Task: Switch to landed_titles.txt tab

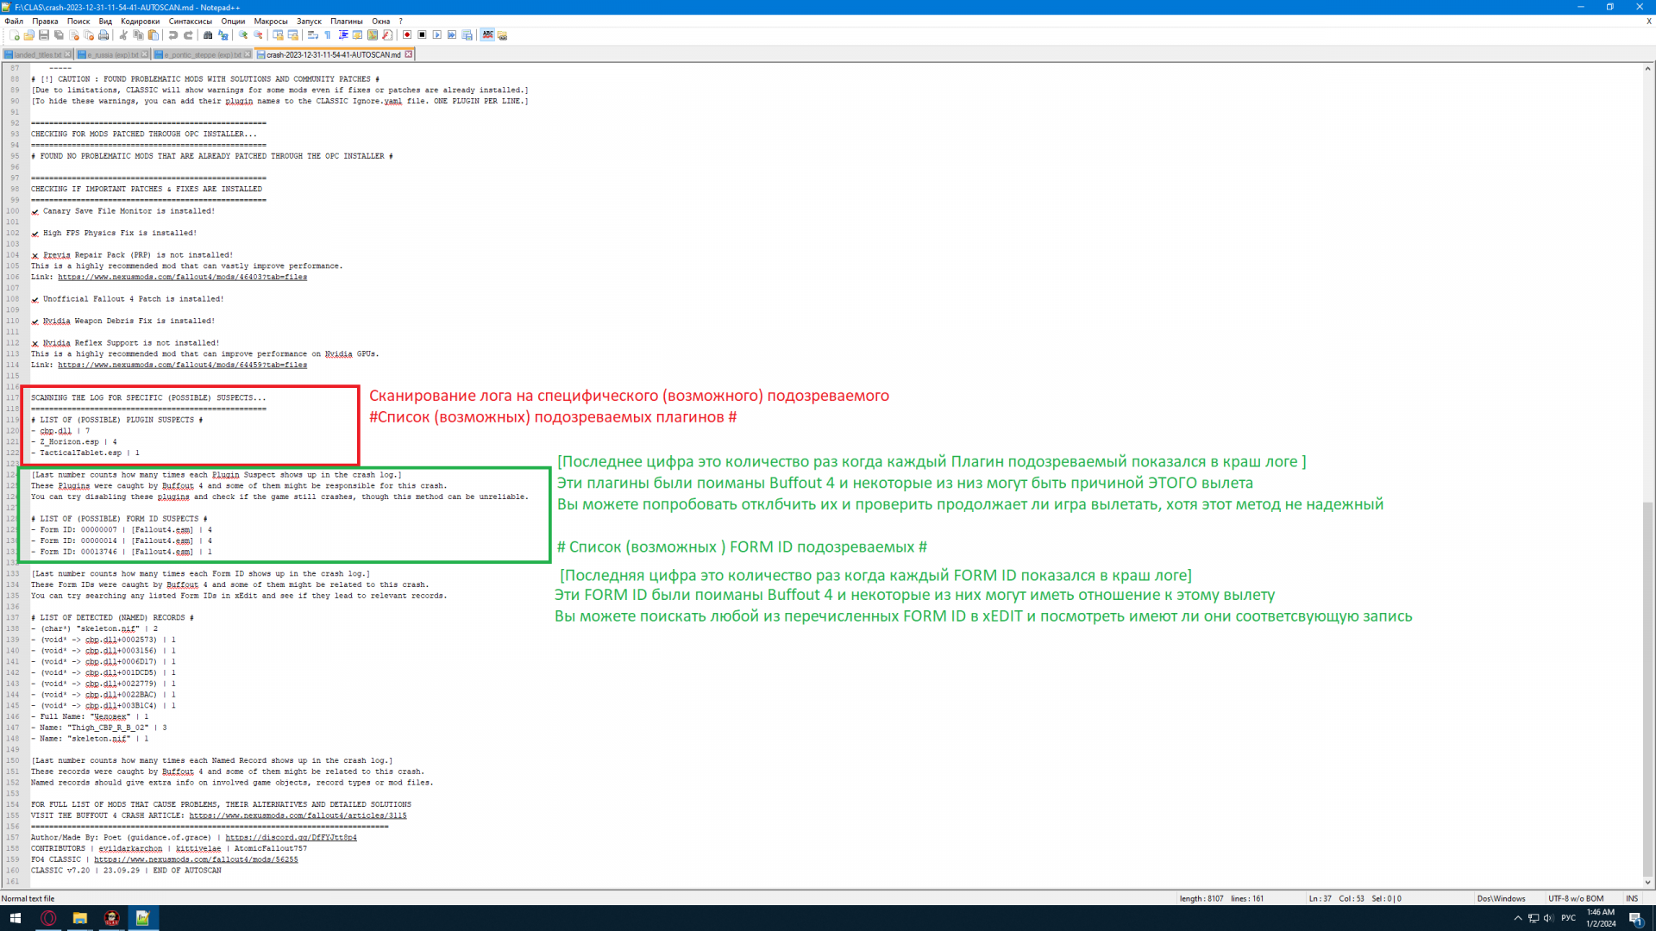Action: point(37,54)
